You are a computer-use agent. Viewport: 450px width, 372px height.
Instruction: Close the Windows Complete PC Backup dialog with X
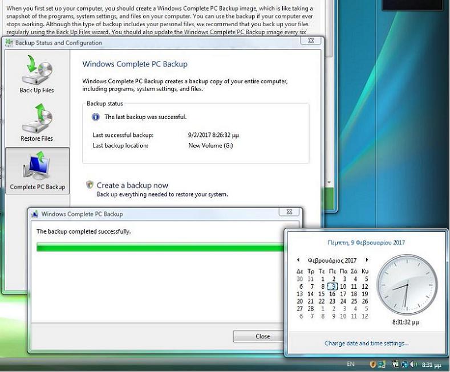(289, 212)
